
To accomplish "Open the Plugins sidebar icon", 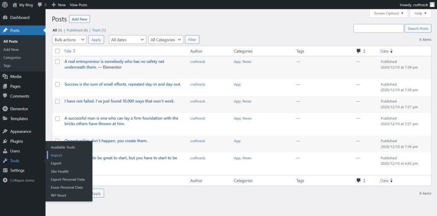I will coord(5,141).
